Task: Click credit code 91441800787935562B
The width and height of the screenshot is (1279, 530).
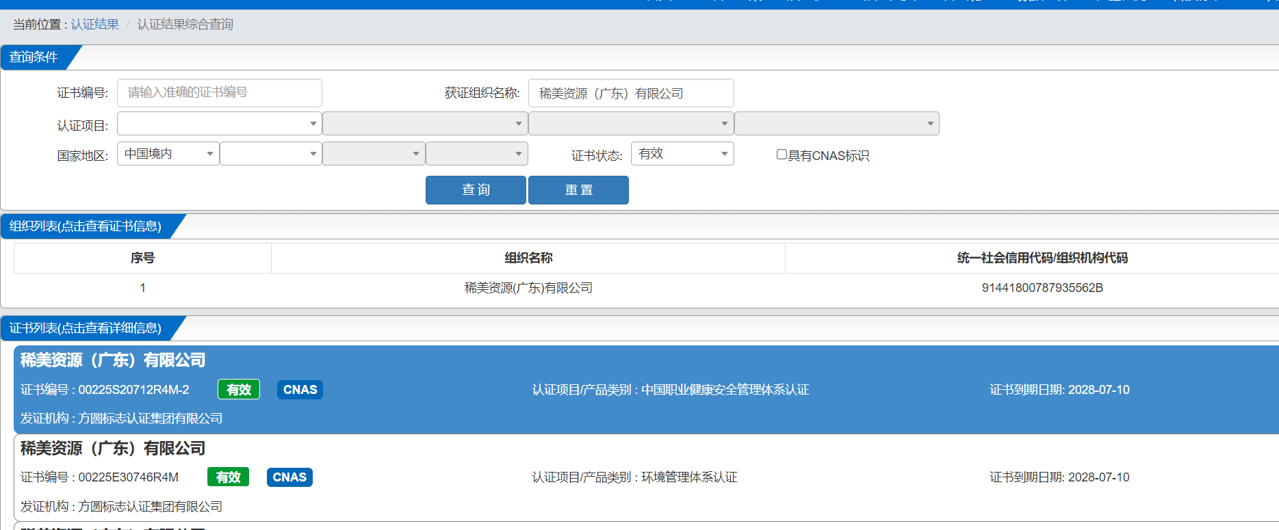Action: click(x=1042, y=288)
